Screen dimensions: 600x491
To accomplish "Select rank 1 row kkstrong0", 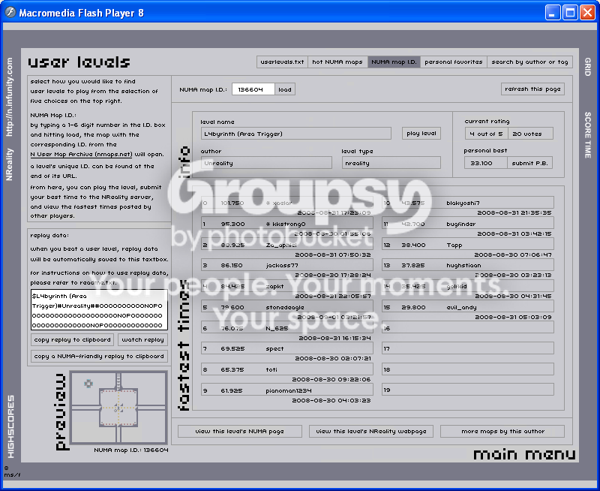I will pyautogui.click(x=287, y=224).
